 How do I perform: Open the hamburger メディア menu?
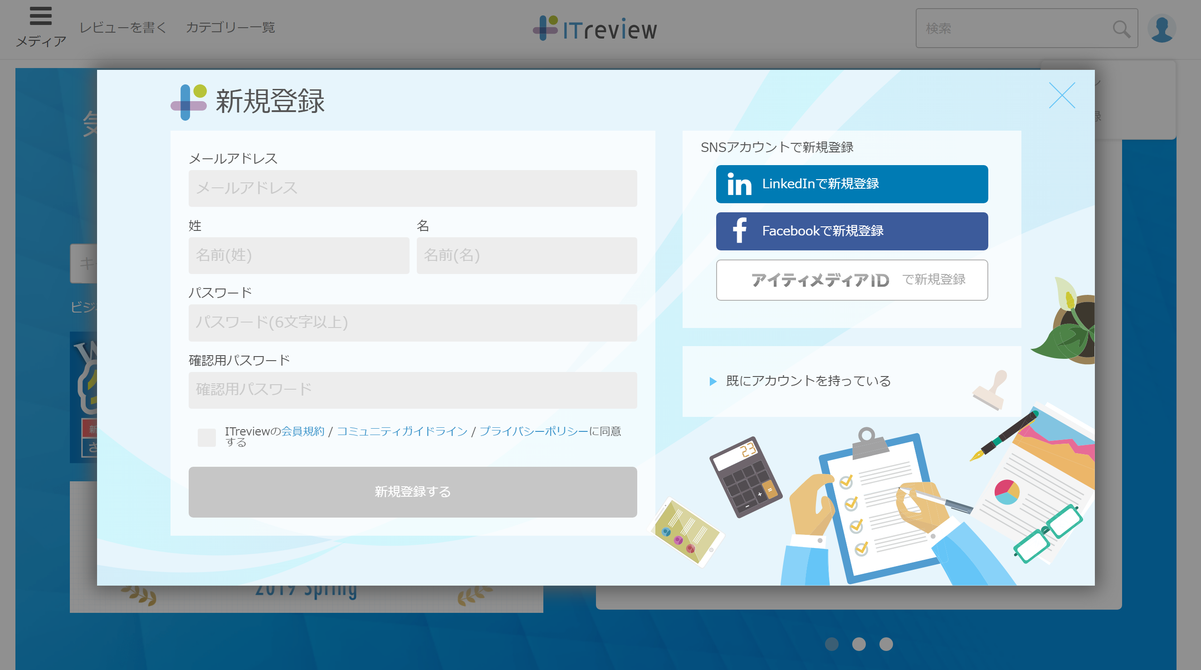click(40, 27)
